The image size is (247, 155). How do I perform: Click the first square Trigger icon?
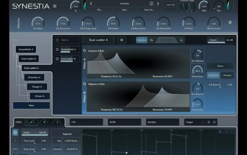click(209, 122)
